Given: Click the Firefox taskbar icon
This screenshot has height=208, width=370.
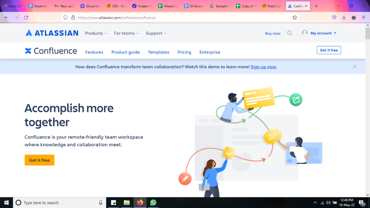Looking at the screenshot, I should 140,203.
